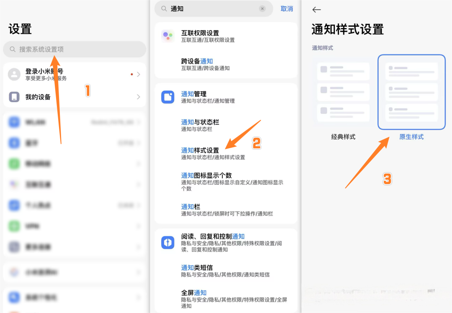Screen dimensions: 452x313
Task: Click the back arrow on 通知样式设置 page
Action: pos(316,9)
